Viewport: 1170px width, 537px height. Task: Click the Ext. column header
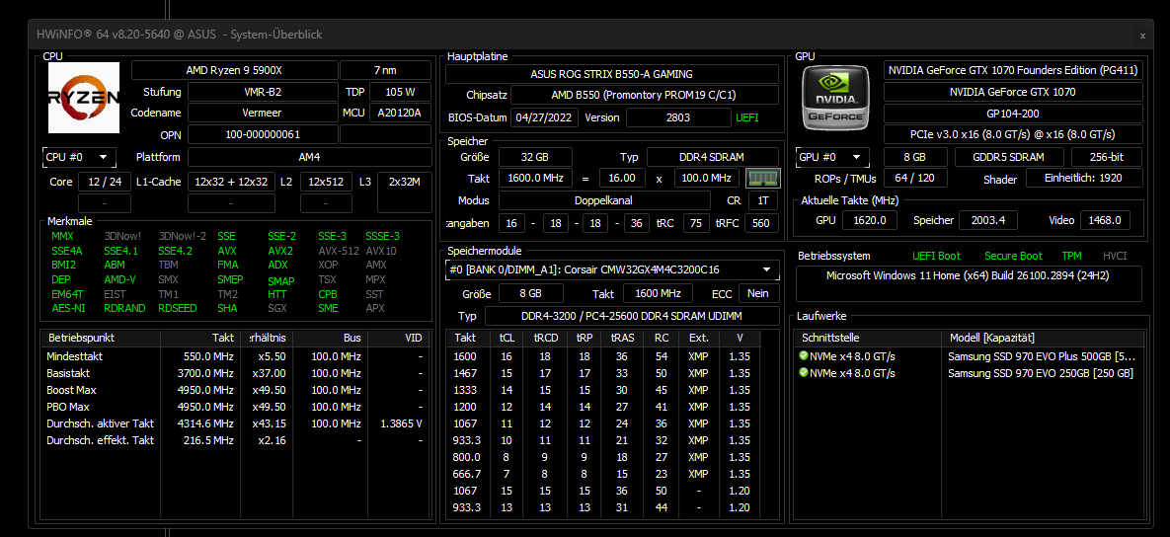click(x=698, y=338)
